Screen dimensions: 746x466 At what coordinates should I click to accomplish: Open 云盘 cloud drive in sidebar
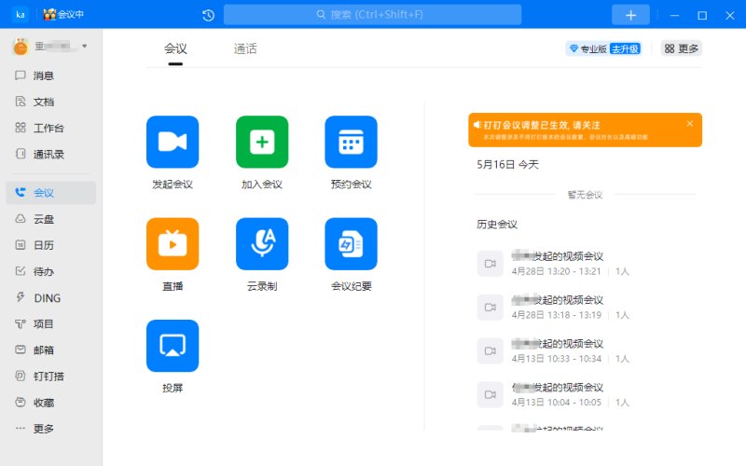coord(51,219)
